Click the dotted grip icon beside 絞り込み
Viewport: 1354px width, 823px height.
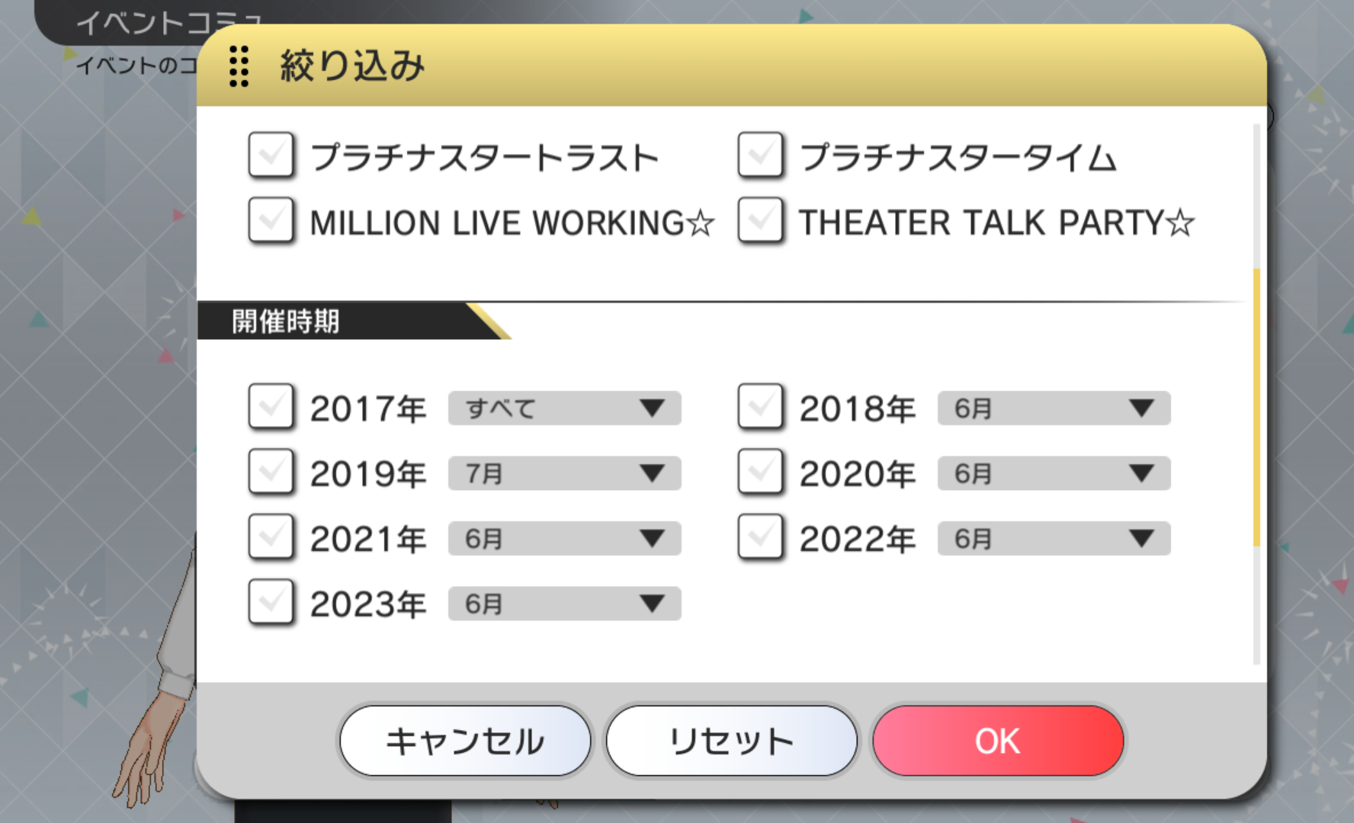click(239, 66)
